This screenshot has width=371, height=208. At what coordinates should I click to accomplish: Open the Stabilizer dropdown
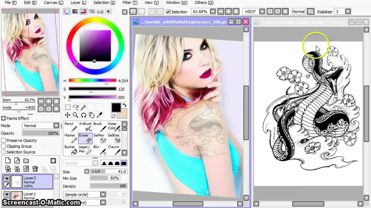[348, 12]
